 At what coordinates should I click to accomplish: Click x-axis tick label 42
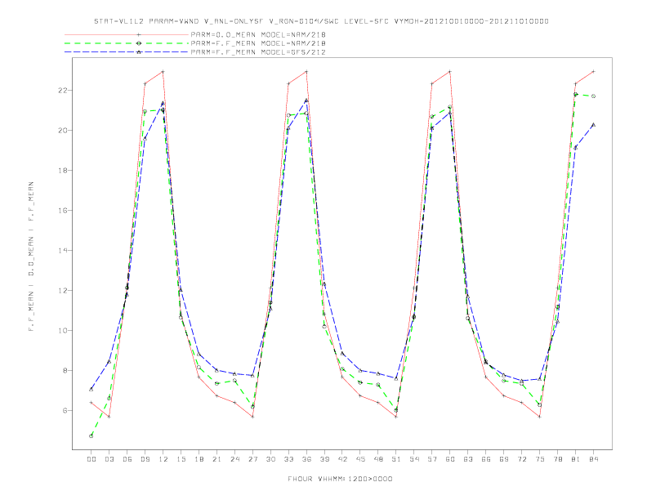[342, 459]
